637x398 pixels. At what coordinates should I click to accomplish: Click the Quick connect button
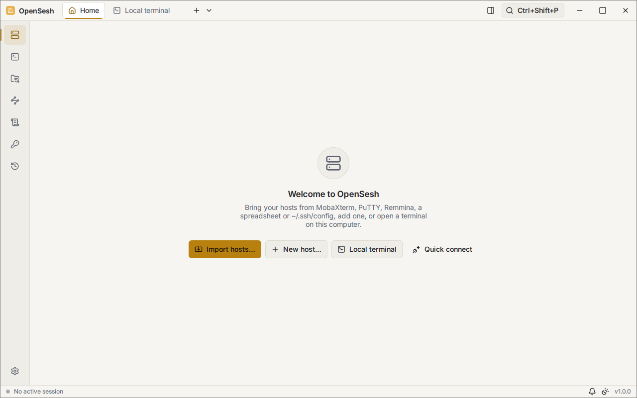point(442,249)
